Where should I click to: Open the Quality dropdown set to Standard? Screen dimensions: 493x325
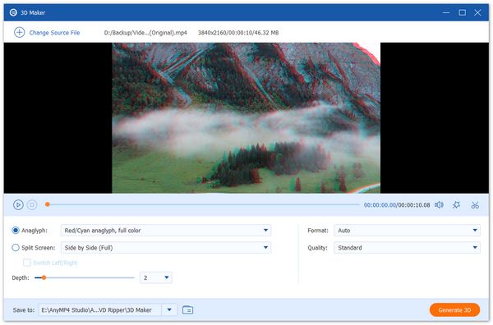click(x=408, y=248)
